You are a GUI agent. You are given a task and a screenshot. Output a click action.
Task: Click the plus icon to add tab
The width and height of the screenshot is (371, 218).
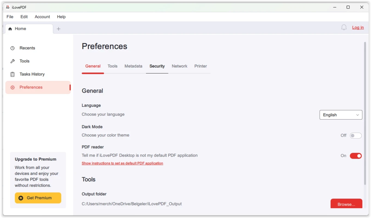tap(59, 29)
